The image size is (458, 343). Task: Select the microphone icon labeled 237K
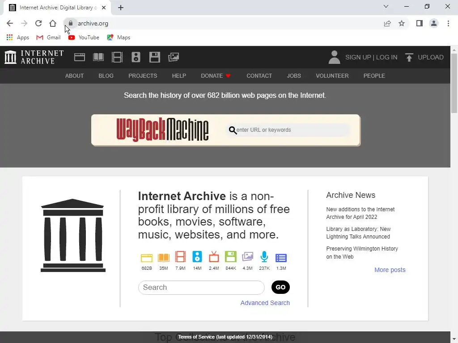264,257
